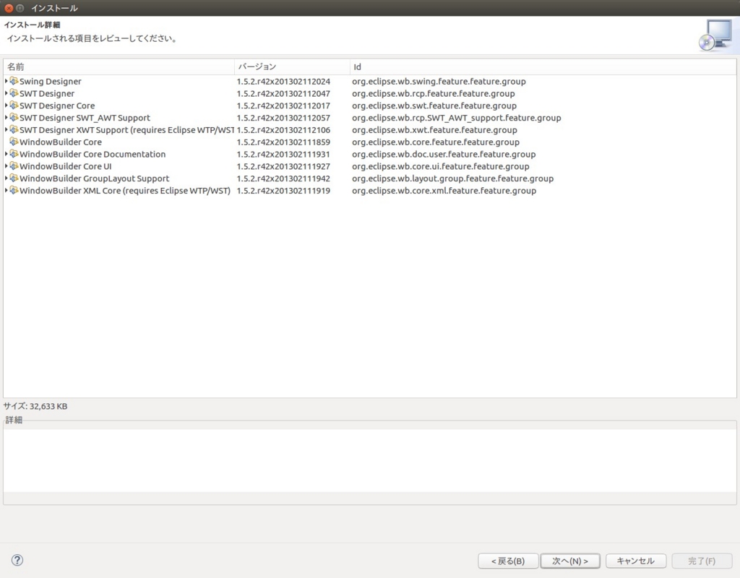The image size is (740, 578).
Task: Select WindowBuilder GroupLayout Support row name
Action: tap(95, 179)
